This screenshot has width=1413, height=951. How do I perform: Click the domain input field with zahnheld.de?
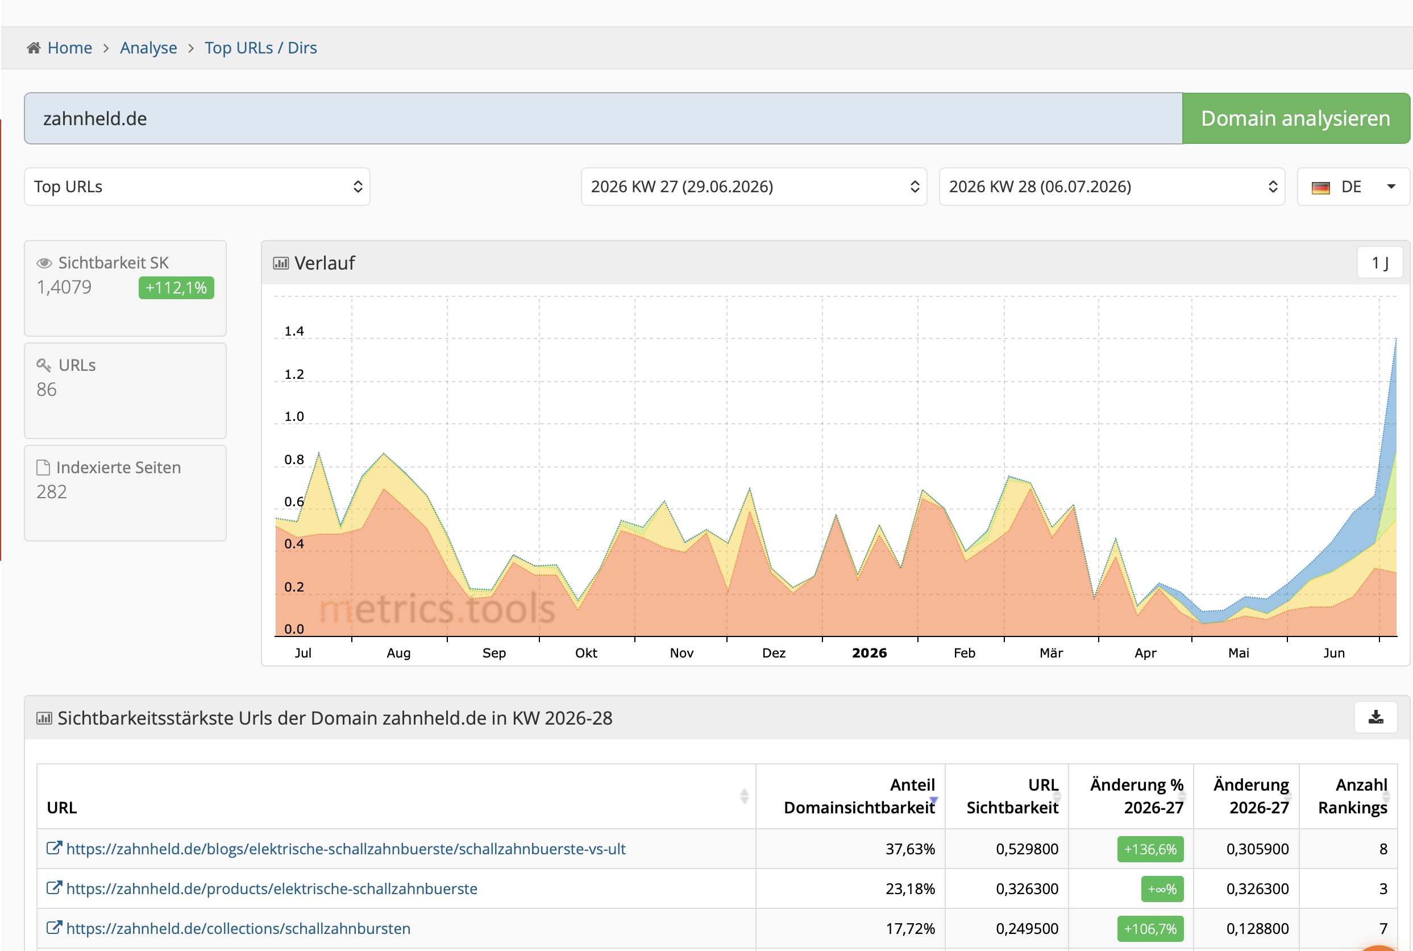603,118
